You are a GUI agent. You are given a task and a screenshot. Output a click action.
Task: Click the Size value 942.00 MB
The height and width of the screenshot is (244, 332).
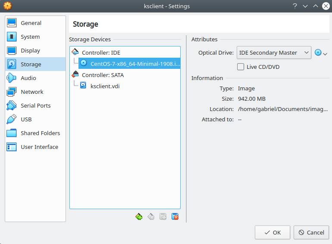251,99
